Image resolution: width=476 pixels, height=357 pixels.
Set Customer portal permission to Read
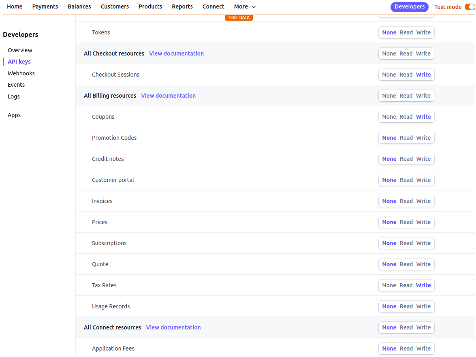[x=406, y=180]
